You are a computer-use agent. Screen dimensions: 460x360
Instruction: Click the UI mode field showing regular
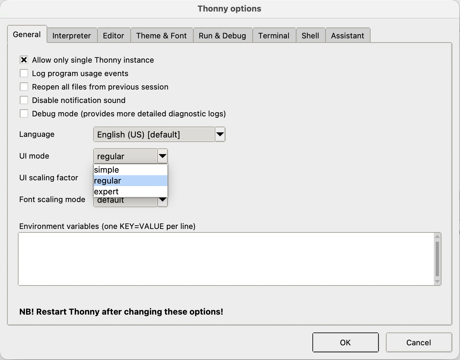coord(126,156)
